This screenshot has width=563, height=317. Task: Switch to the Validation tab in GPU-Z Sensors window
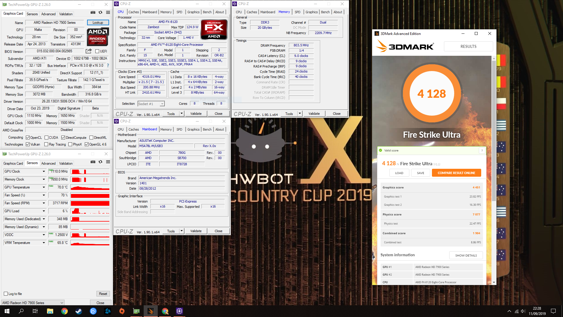tap(66, 163)
